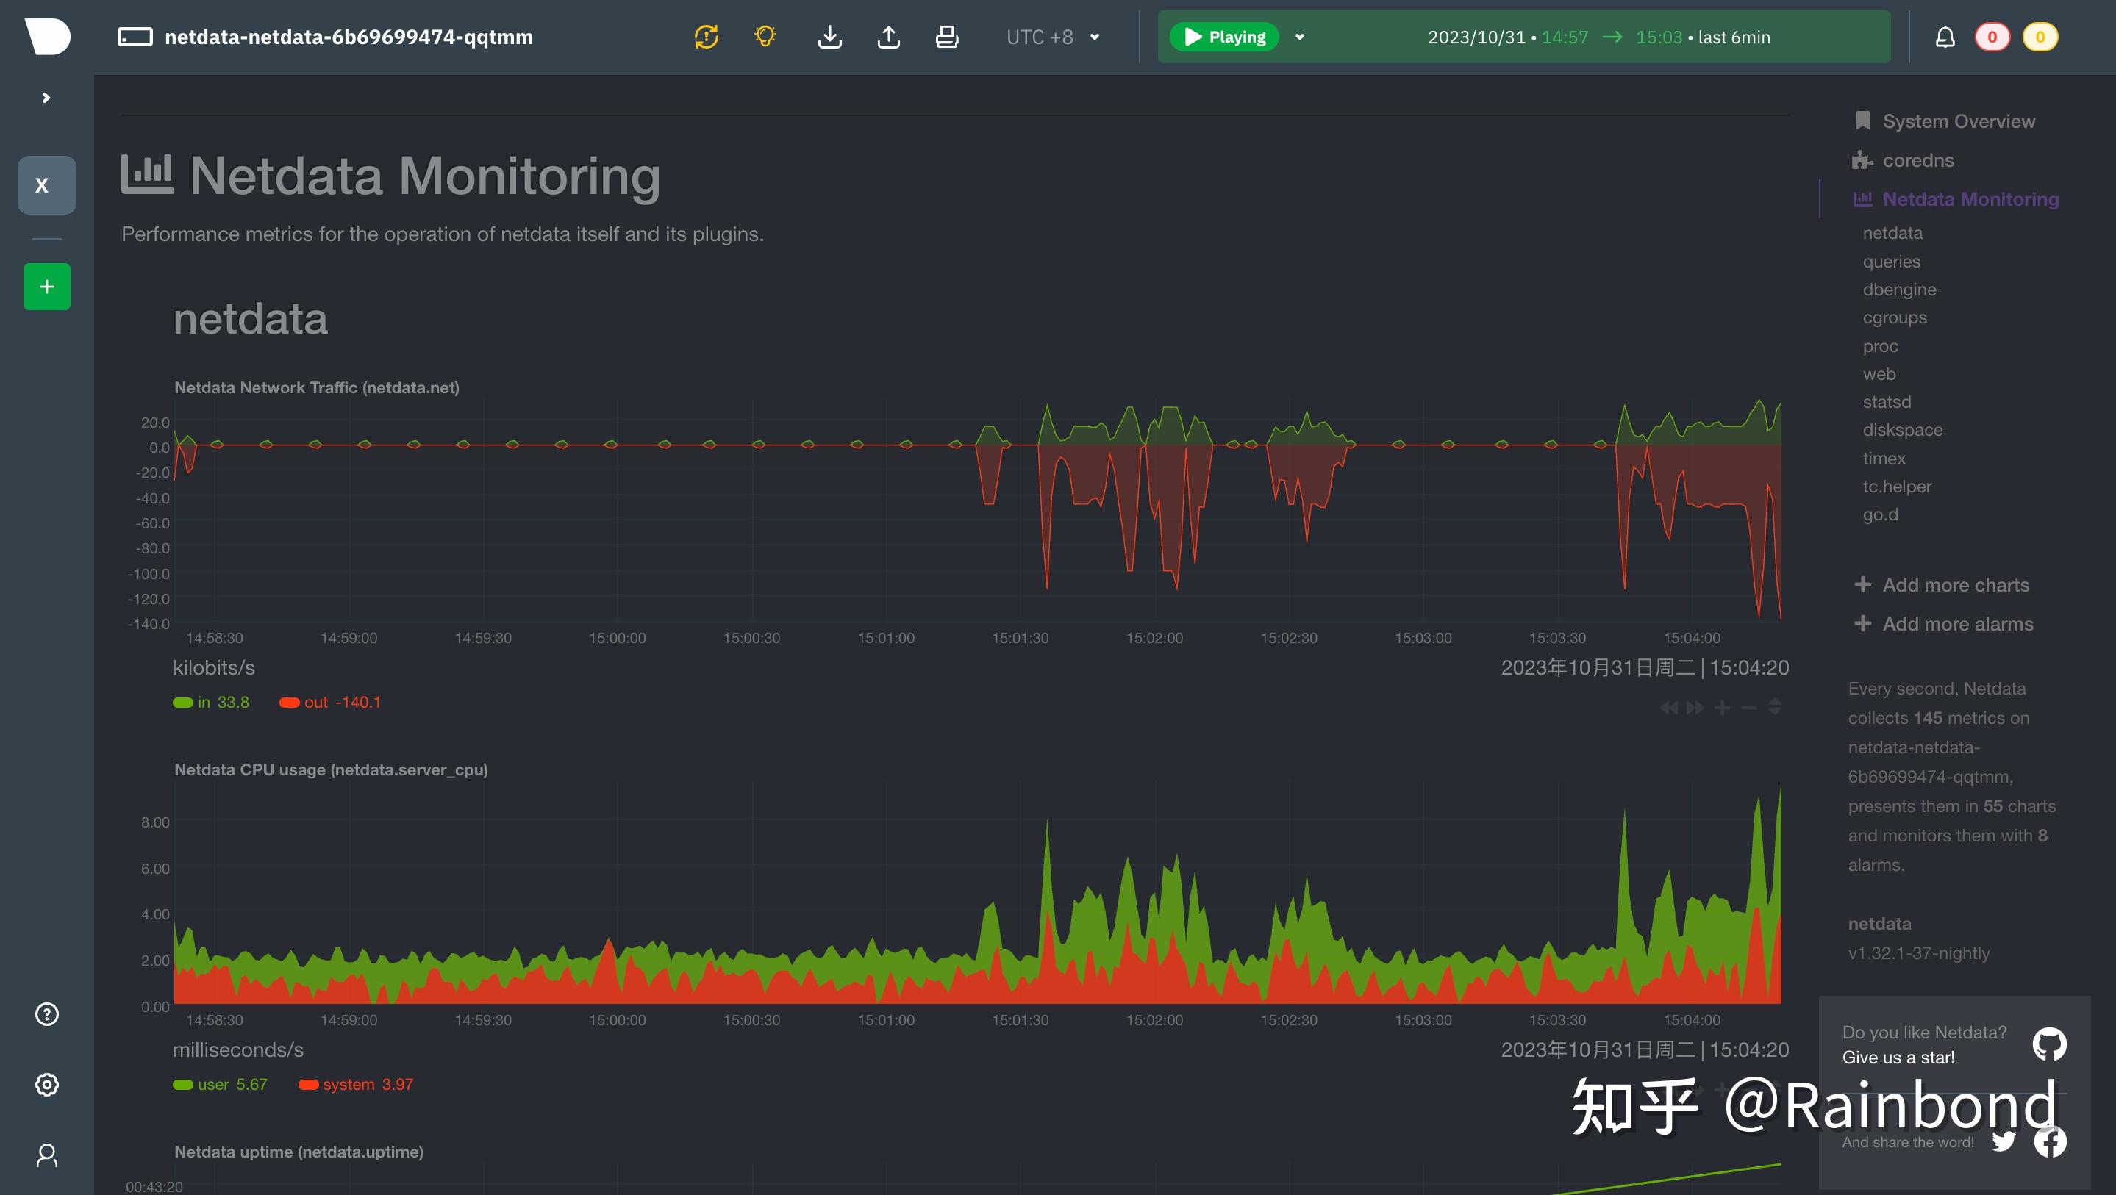The height and width of the screenshot is (1195, 2116).
Task: Open the dbengine submenu item
Action: (1900, 289)
